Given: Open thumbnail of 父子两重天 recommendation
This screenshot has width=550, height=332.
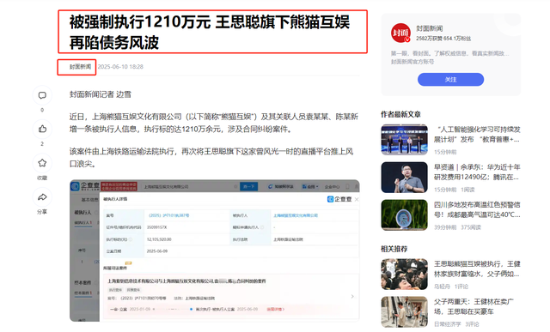Looking at the screenshot, I should click(x=404, y=311).
